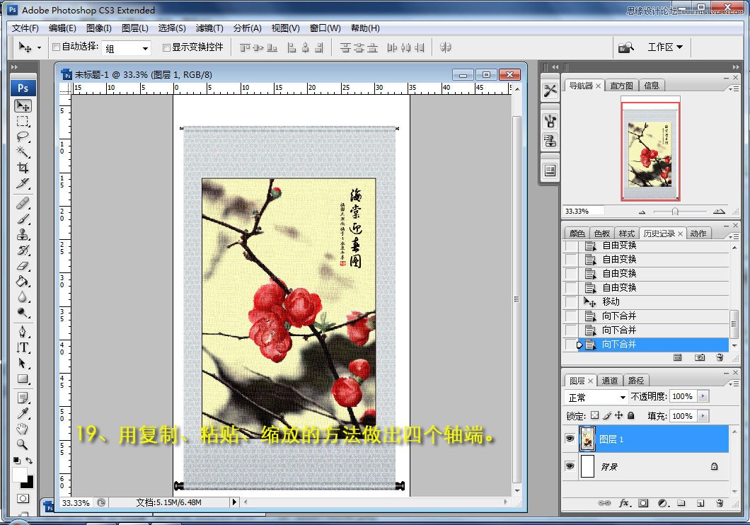
Task: Switch to the 动作 tab
Action: click(x=698, y=233)
